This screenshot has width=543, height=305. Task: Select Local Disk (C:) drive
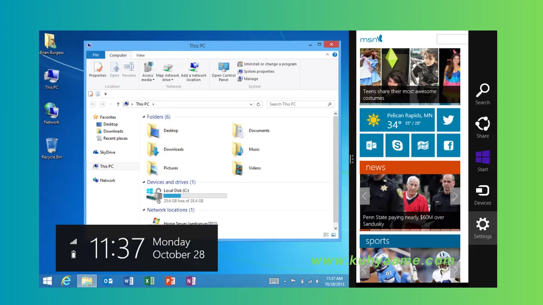[x=187, y=196]
